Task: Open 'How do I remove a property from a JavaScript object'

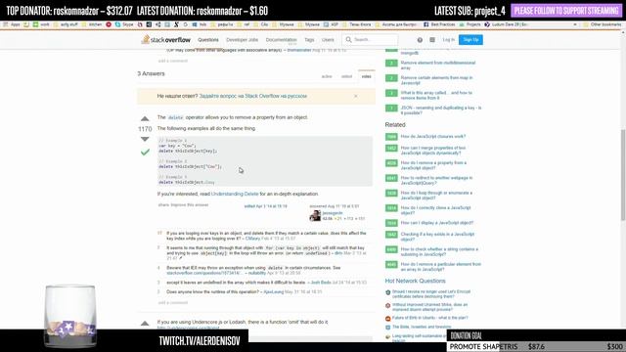Action: coord(433,165)
